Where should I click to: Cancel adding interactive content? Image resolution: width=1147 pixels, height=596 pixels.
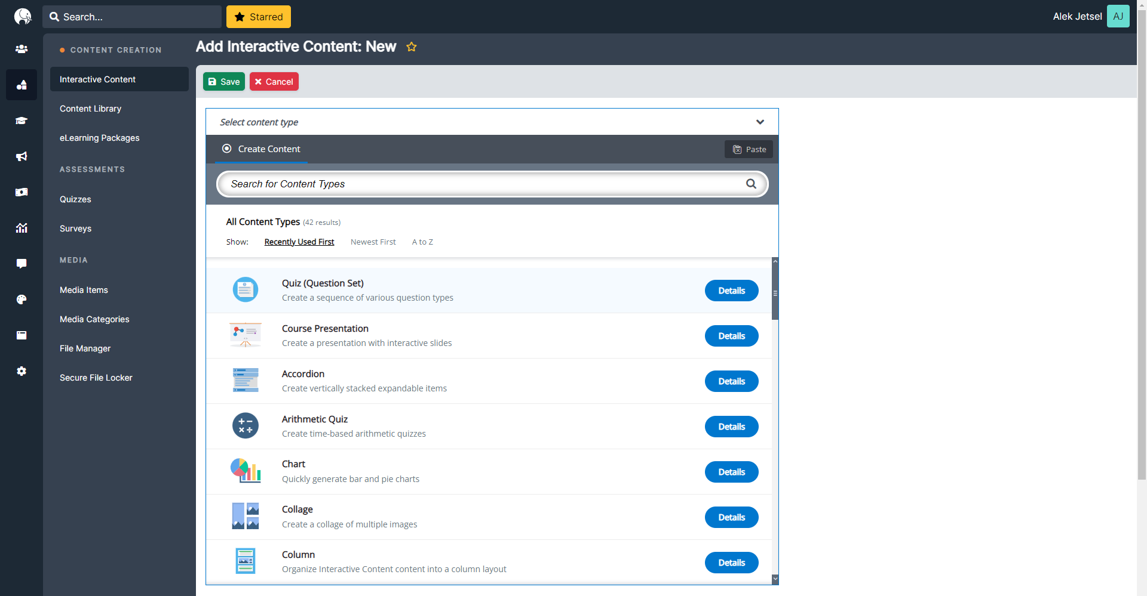[274, 82]
